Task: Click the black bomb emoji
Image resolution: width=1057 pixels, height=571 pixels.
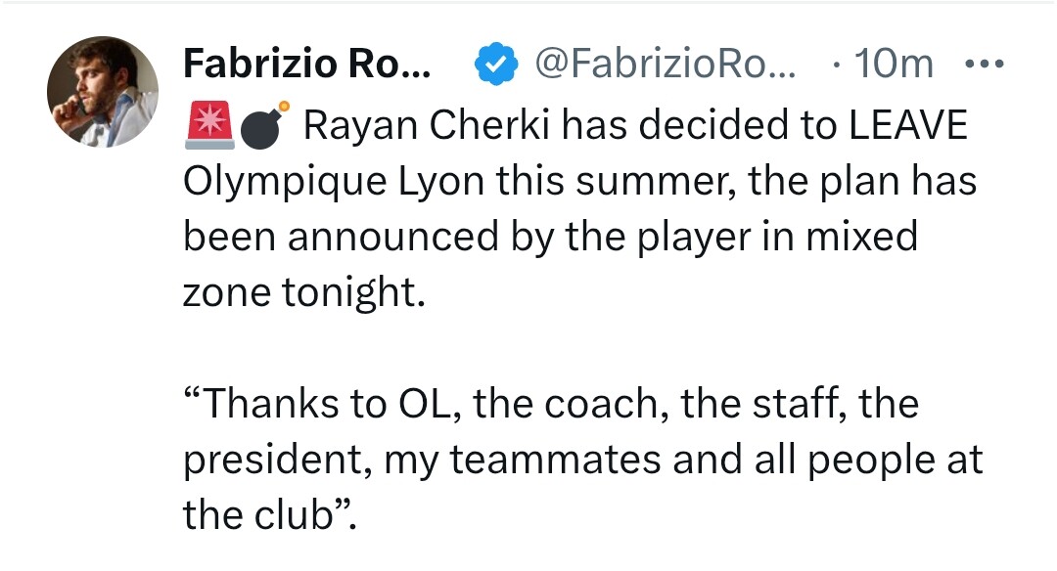Action: [x=261, y=125]
